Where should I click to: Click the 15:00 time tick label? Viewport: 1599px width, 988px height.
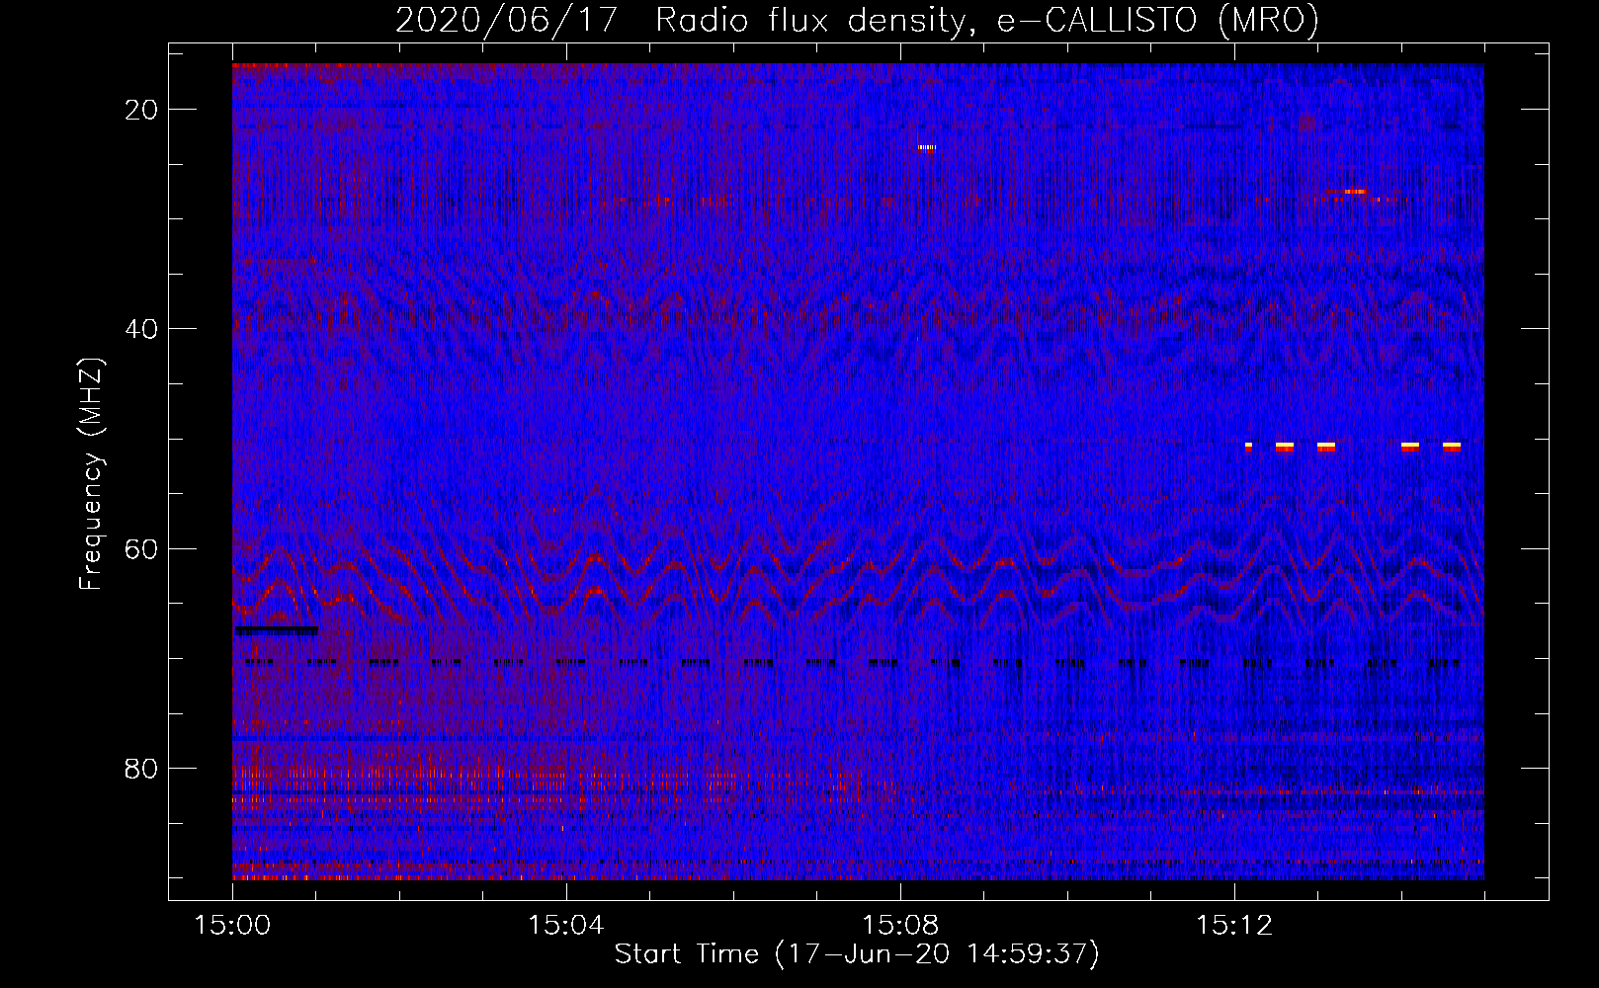coord(233,926)
